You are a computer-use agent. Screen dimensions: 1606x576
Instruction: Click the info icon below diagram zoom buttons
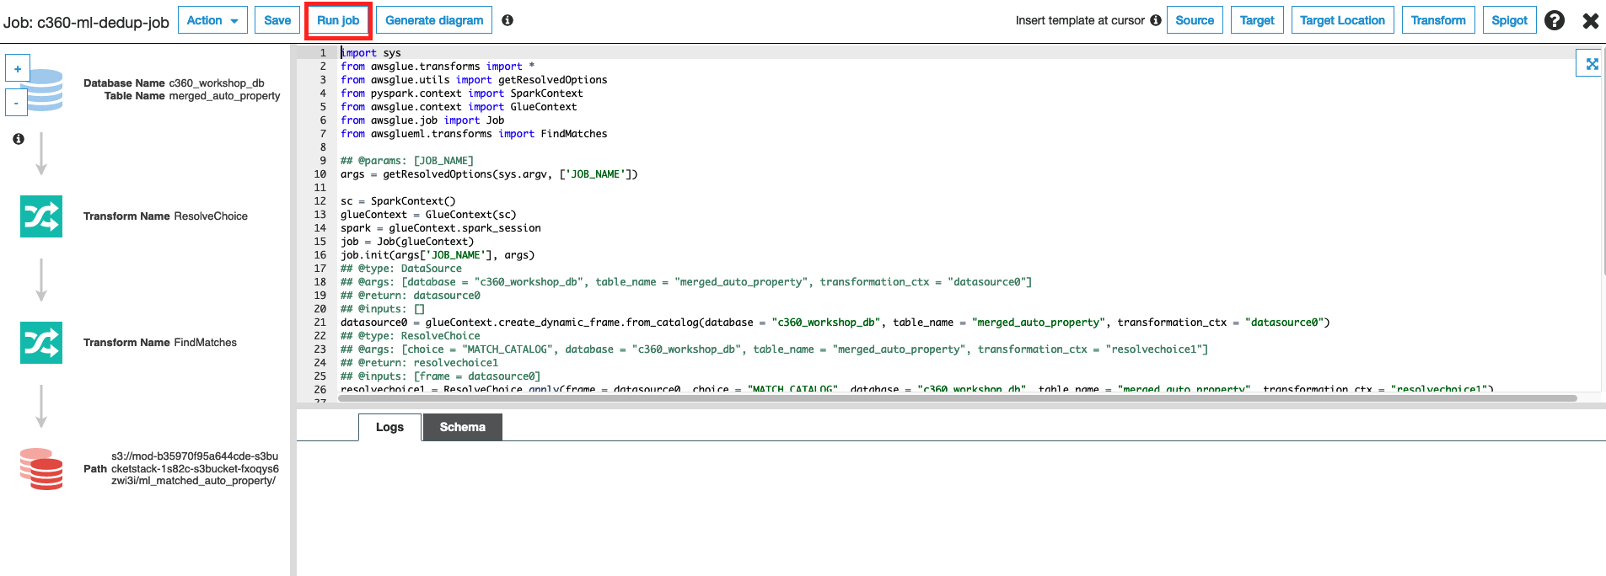[x=19, y=139]
